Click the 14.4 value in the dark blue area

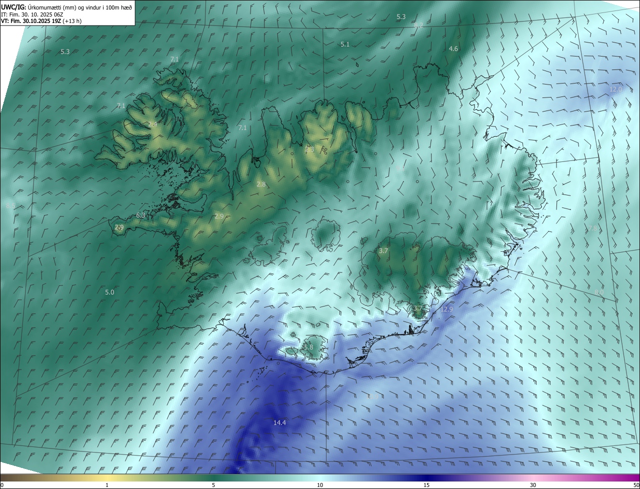click(279, 423)
